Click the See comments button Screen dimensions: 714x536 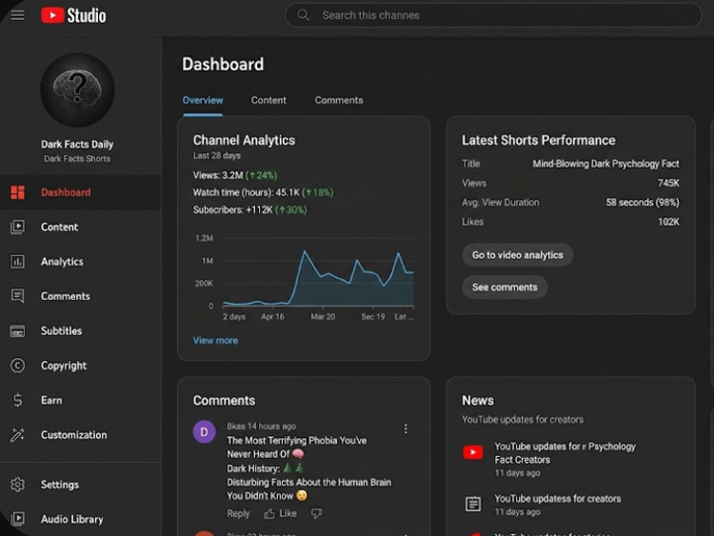click(505, 288)
